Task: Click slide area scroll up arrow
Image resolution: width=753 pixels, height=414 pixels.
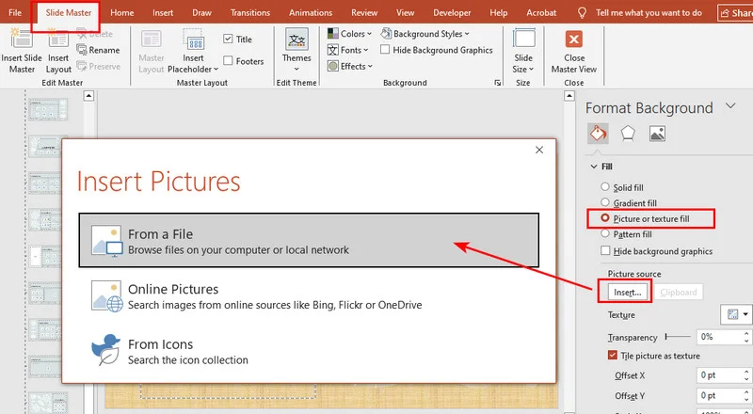Action: click(569, 96)
